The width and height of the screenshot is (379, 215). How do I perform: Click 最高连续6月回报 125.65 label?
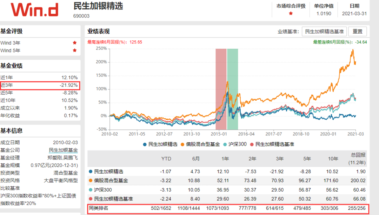click(x=115, y=42)
